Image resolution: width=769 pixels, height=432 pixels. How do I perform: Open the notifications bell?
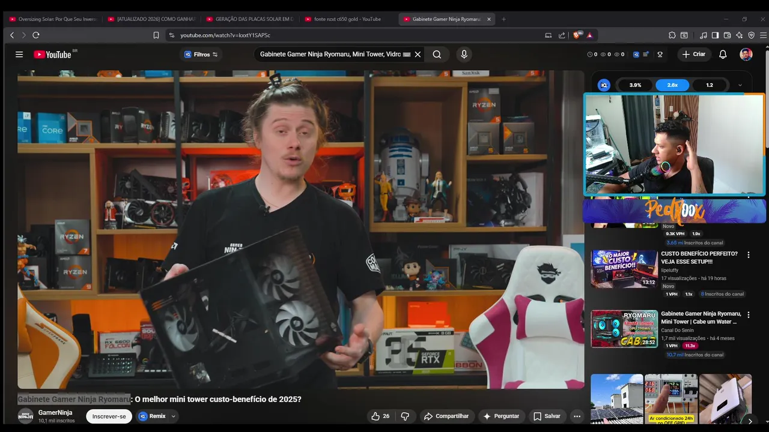point(723,55)
